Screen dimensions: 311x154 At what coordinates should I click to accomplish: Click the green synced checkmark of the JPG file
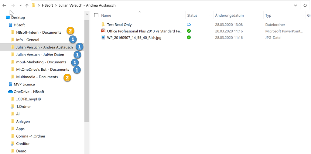(189, 38)
